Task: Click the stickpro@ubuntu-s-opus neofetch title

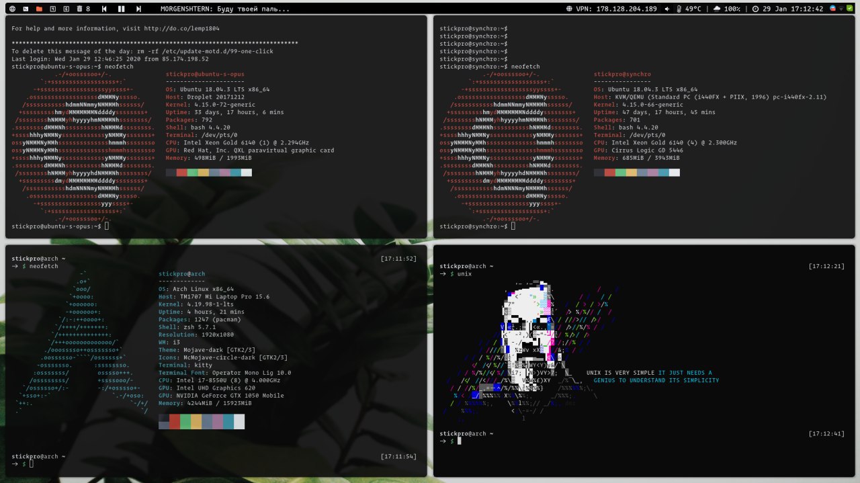Action: tap(204, 74)
